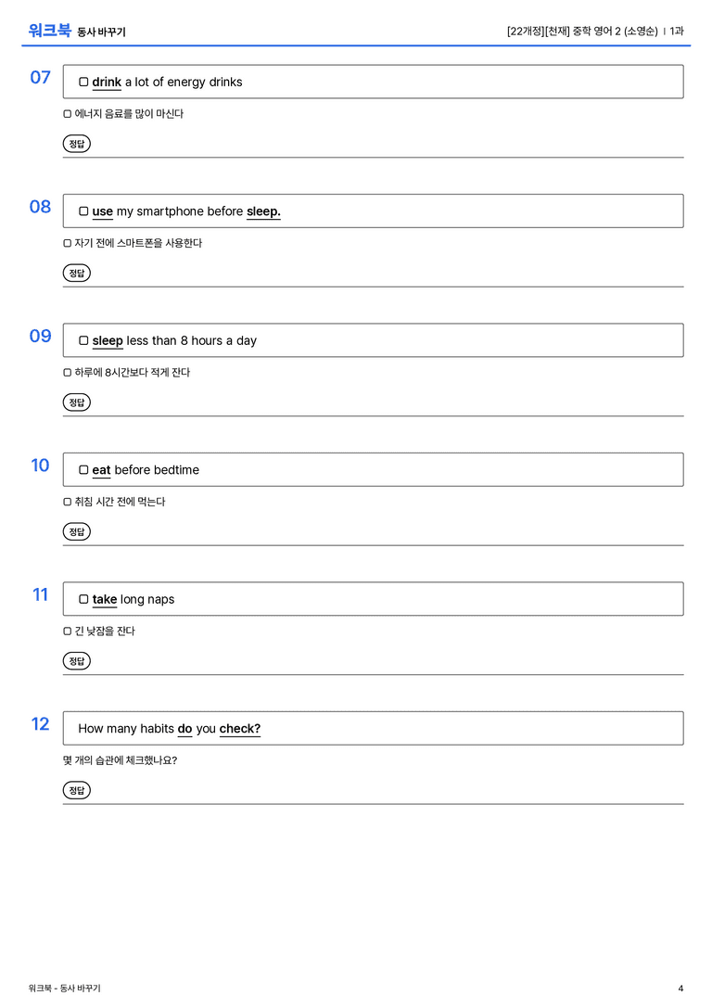
Task: Click the 정답 badge under question 07
Action: pos(76,144)
